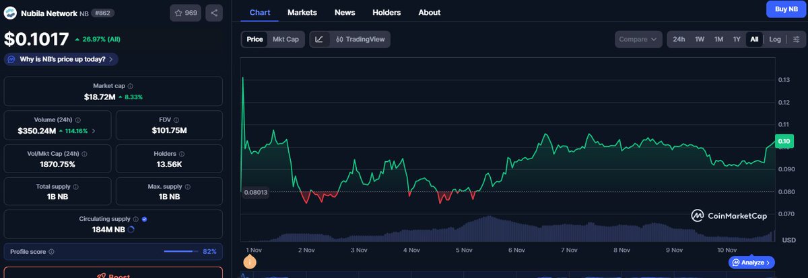Enable Log scale on chart
Viewport: 808px width, 278px height.
[x=775, y=39]
